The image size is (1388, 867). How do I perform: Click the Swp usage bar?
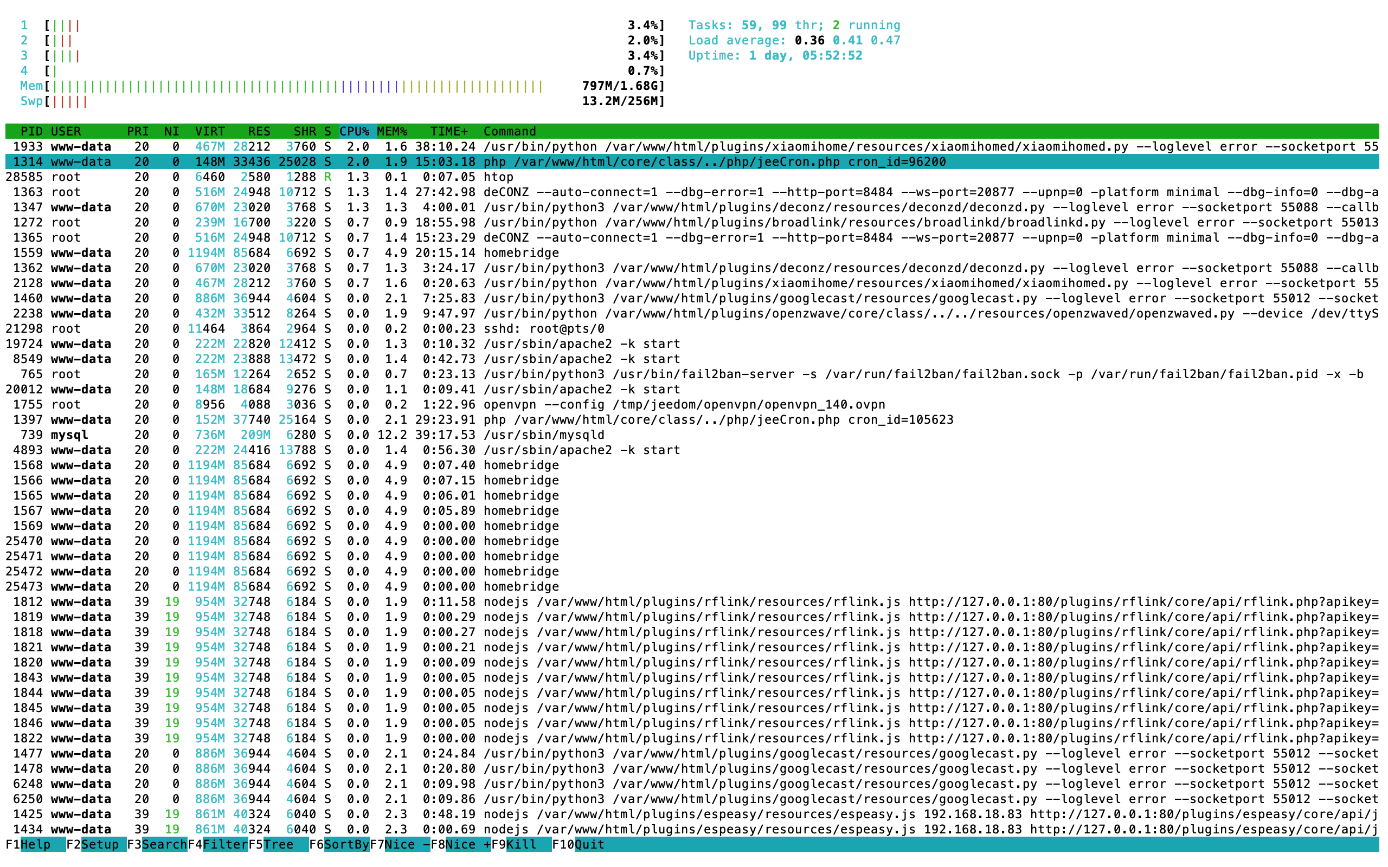point(343,101)
